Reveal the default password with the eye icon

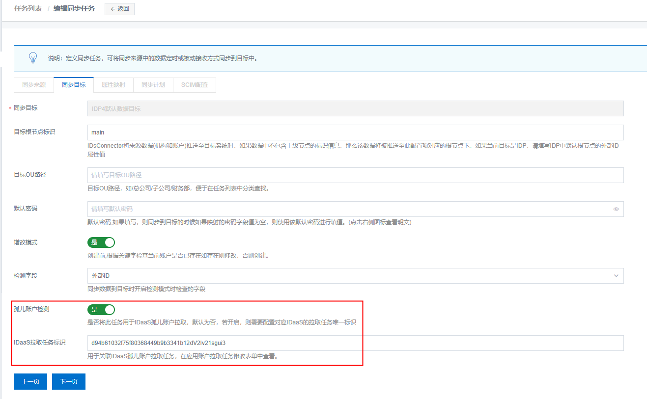(x=616, y=209)
